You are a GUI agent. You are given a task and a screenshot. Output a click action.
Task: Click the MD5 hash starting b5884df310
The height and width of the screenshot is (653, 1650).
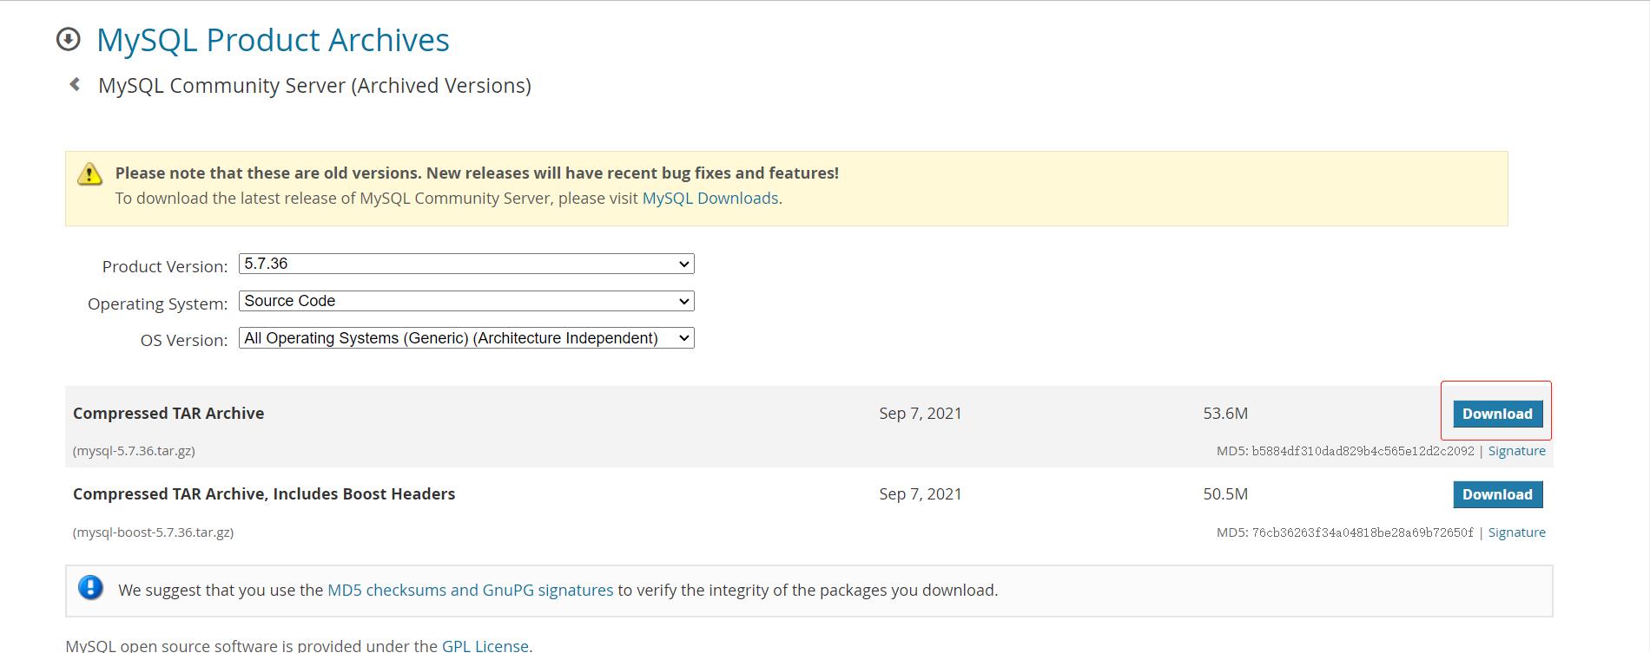click(x=1363, y=451)
